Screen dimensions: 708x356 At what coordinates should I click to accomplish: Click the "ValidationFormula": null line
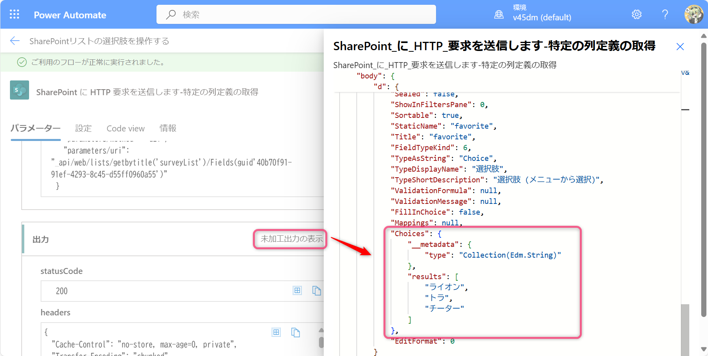[x=446, y=191]
